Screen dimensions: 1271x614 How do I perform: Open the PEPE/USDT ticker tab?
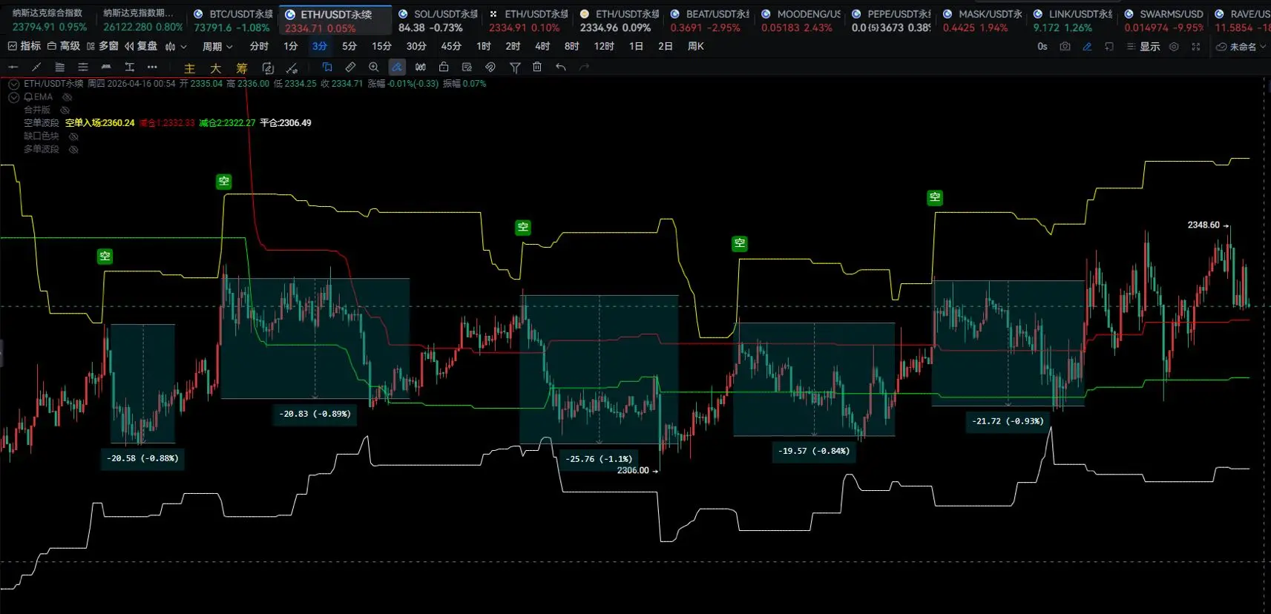tap(890, 21)
